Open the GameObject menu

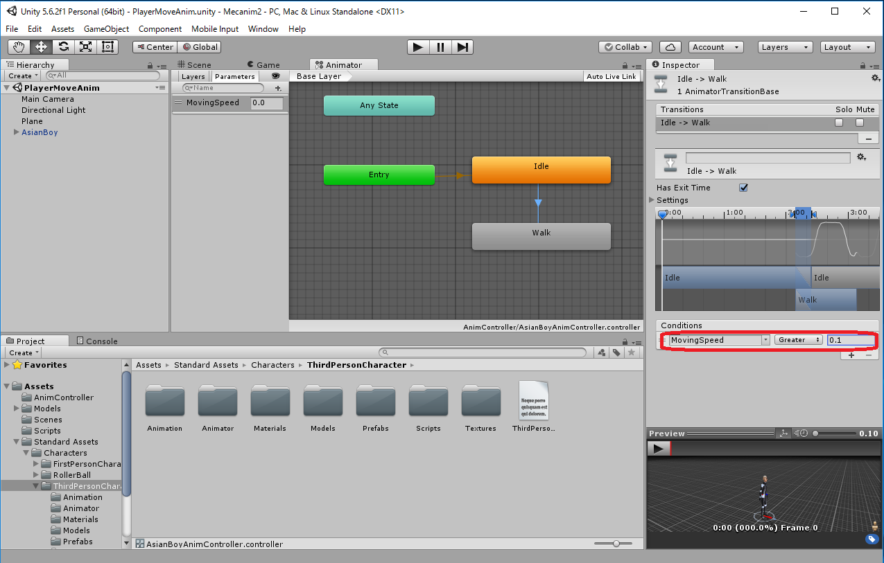(106, 29)
